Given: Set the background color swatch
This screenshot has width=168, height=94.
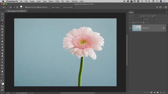Looking at the screenshot, I should 3,84.
